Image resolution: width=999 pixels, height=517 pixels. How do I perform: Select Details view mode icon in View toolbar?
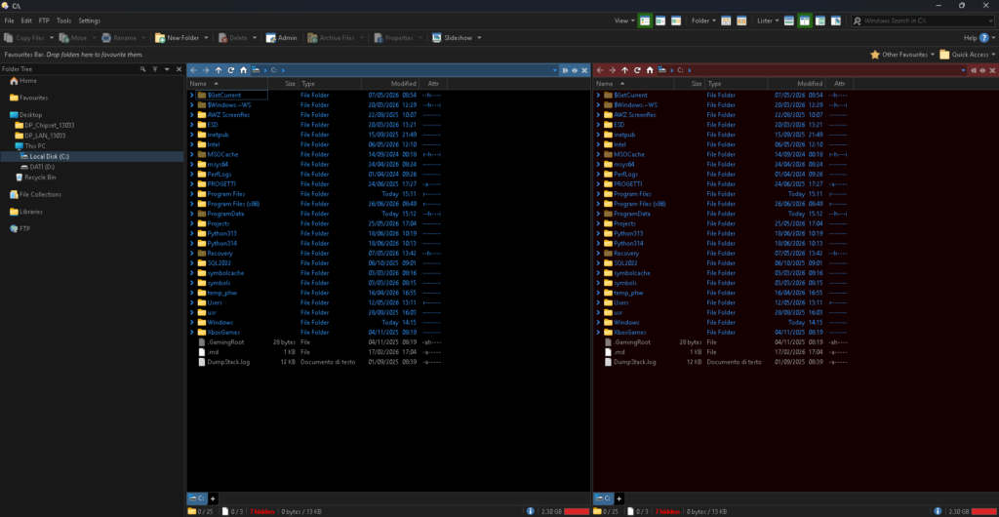pos(645,21)
